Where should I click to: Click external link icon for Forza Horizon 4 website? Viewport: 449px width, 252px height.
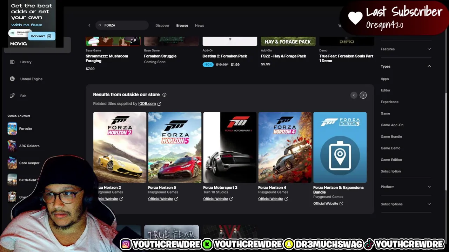coord(286,199)
